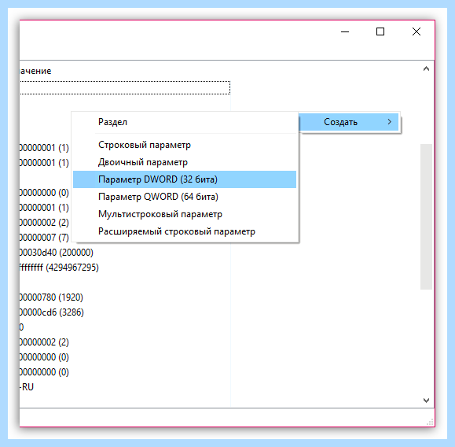Open the Создать context menu item
Viewport: 455px width, 447px height.
click(x=349, y=122)
